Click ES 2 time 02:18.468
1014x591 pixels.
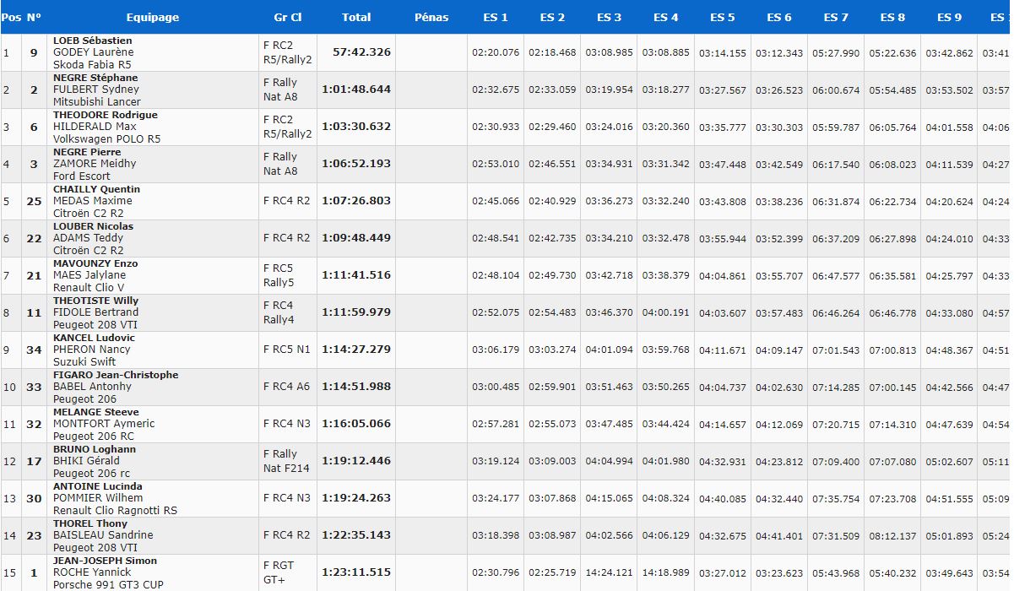coord(552,52)
